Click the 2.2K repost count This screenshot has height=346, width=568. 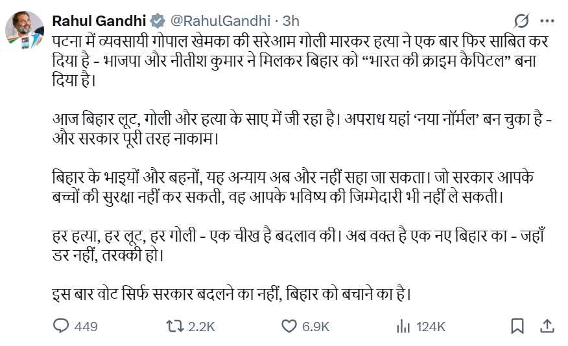(x=201, y=327)
